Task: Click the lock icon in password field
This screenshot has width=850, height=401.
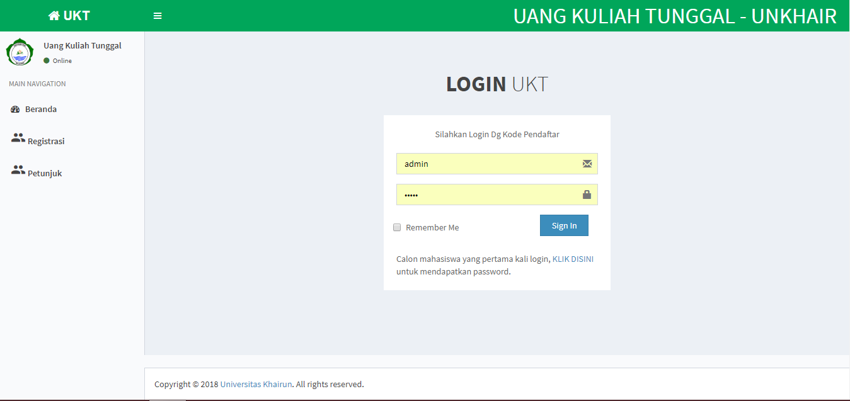Action: point(587,195)
